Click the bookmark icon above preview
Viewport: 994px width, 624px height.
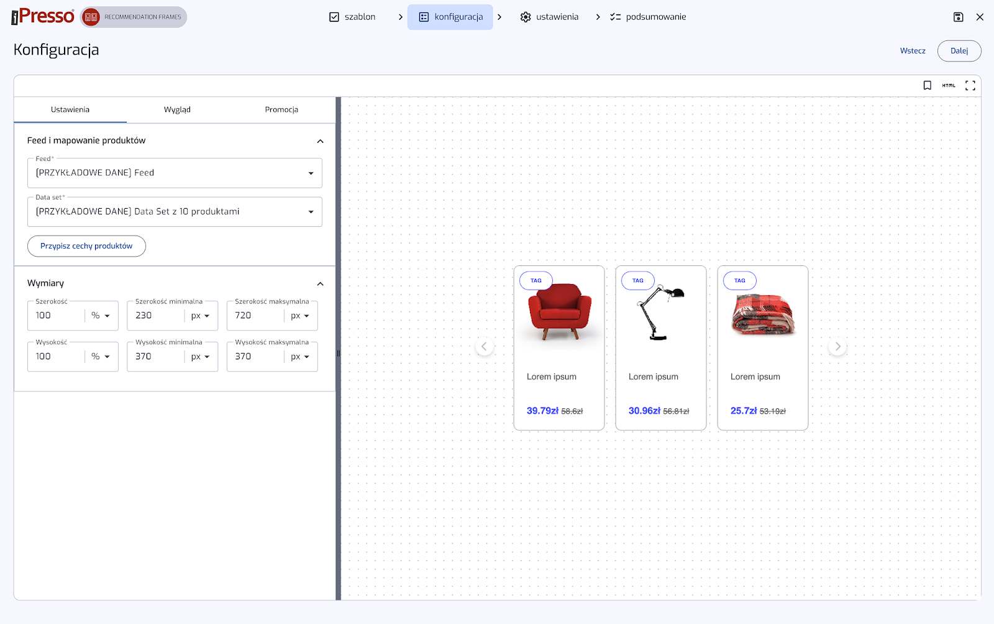coord(927,86)
